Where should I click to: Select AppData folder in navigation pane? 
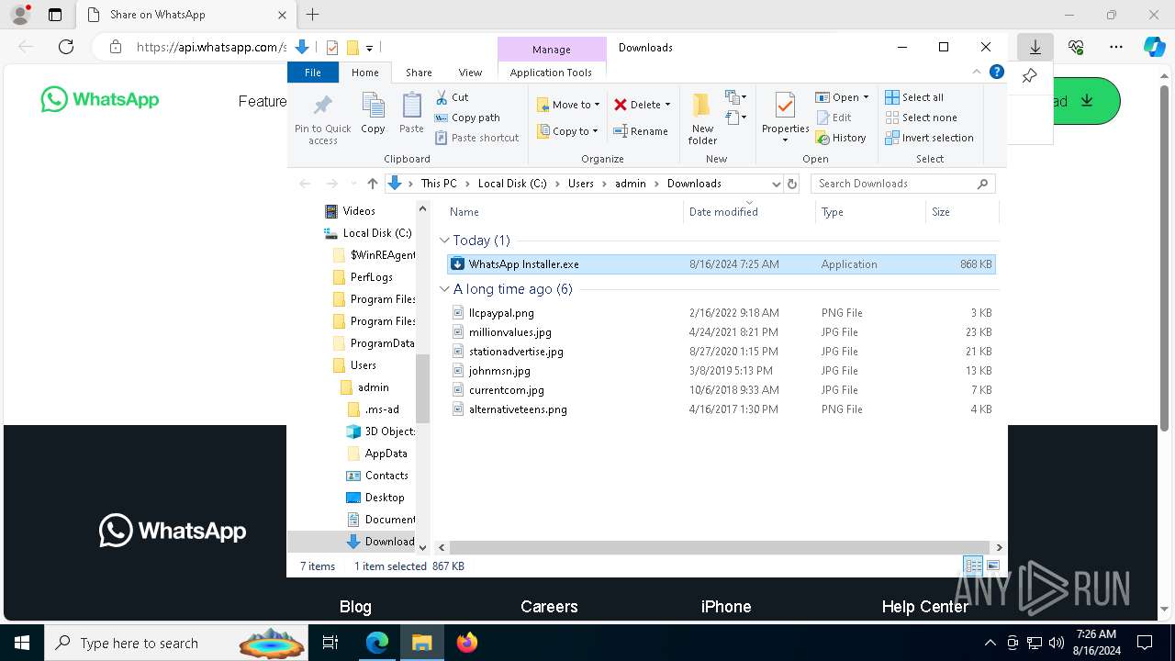386,454
